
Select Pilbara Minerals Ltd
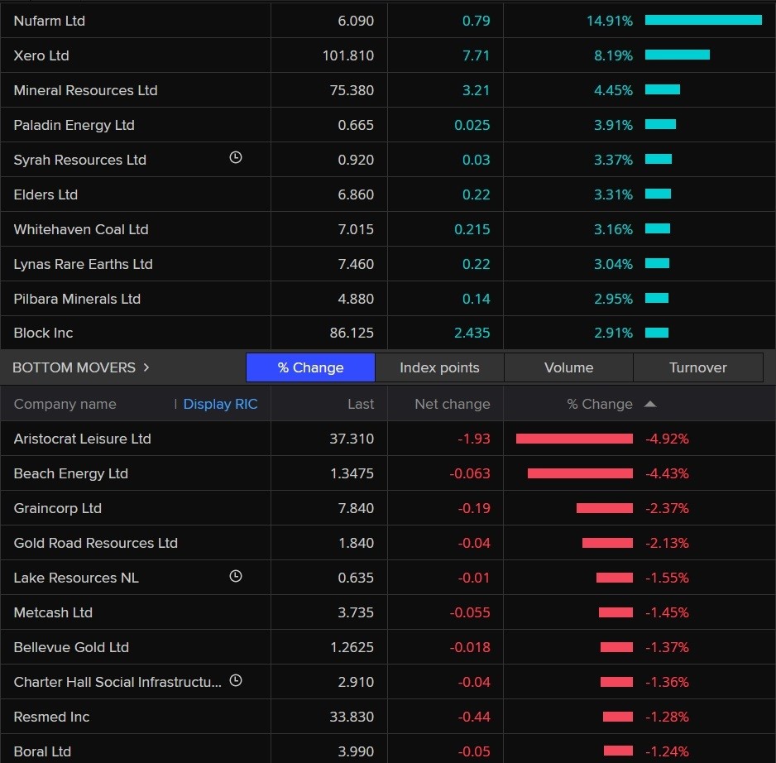[x=77, y=299]
